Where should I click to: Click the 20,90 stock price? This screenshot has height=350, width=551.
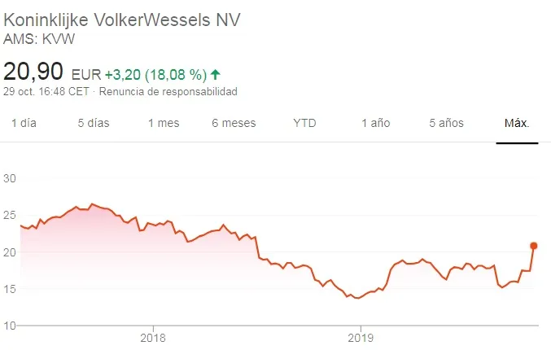click(34, 72)
